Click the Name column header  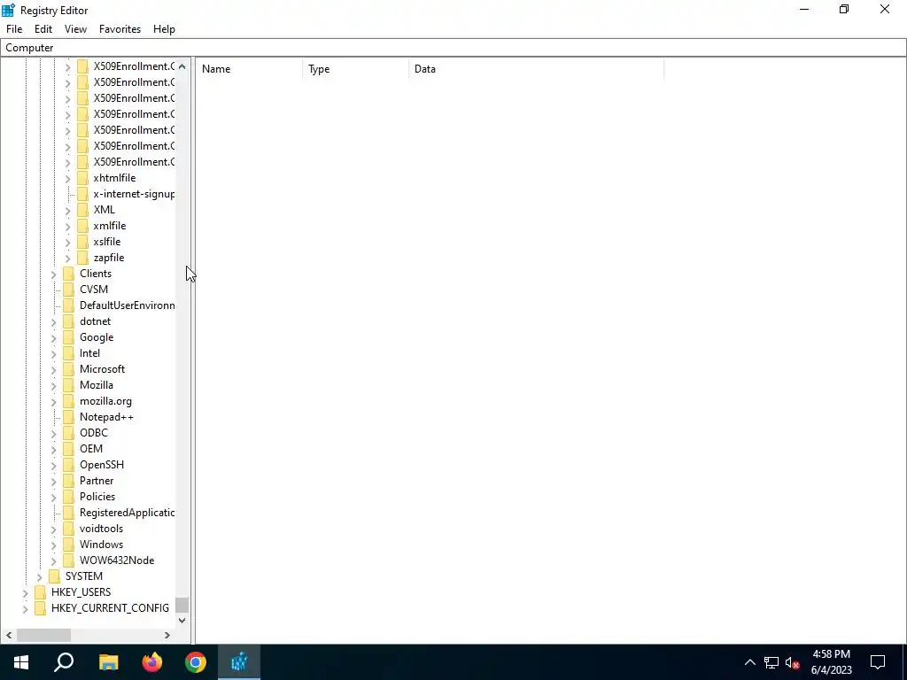coord(249,69)
